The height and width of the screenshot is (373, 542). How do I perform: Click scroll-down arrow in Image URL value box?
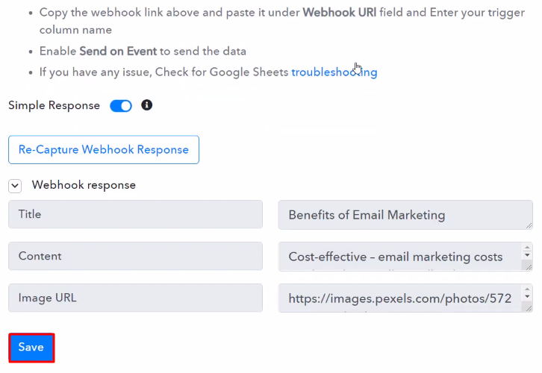(x=527, y=297)
